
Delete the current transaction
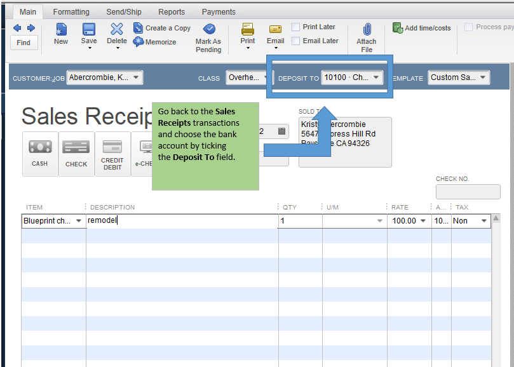[x=117, y=34]
